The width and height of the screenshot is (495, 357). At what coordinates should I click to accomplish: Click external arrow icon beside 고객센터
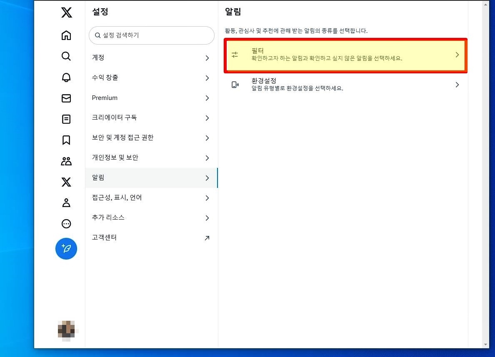pos(207,238)
